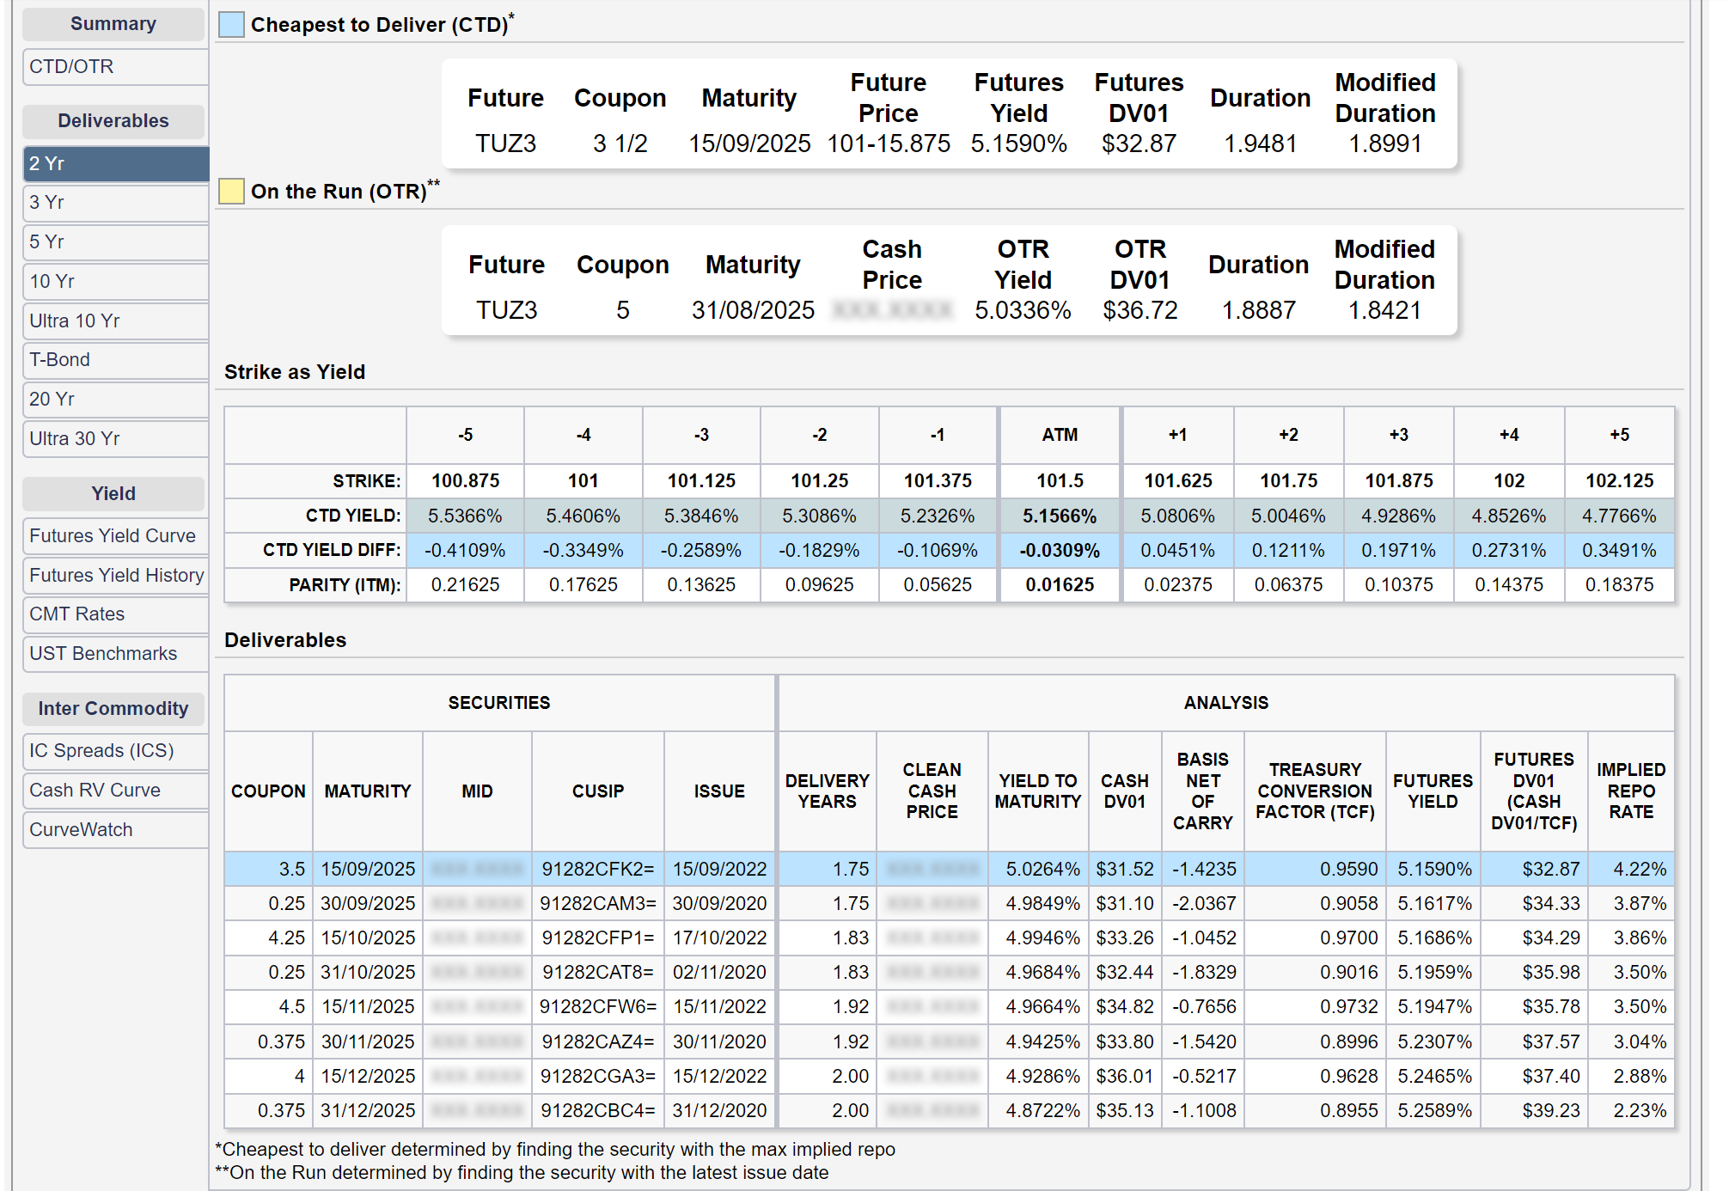
Task: Click the 100.875 strike cell
Action: pyautogui.click(x=465, y=481)
